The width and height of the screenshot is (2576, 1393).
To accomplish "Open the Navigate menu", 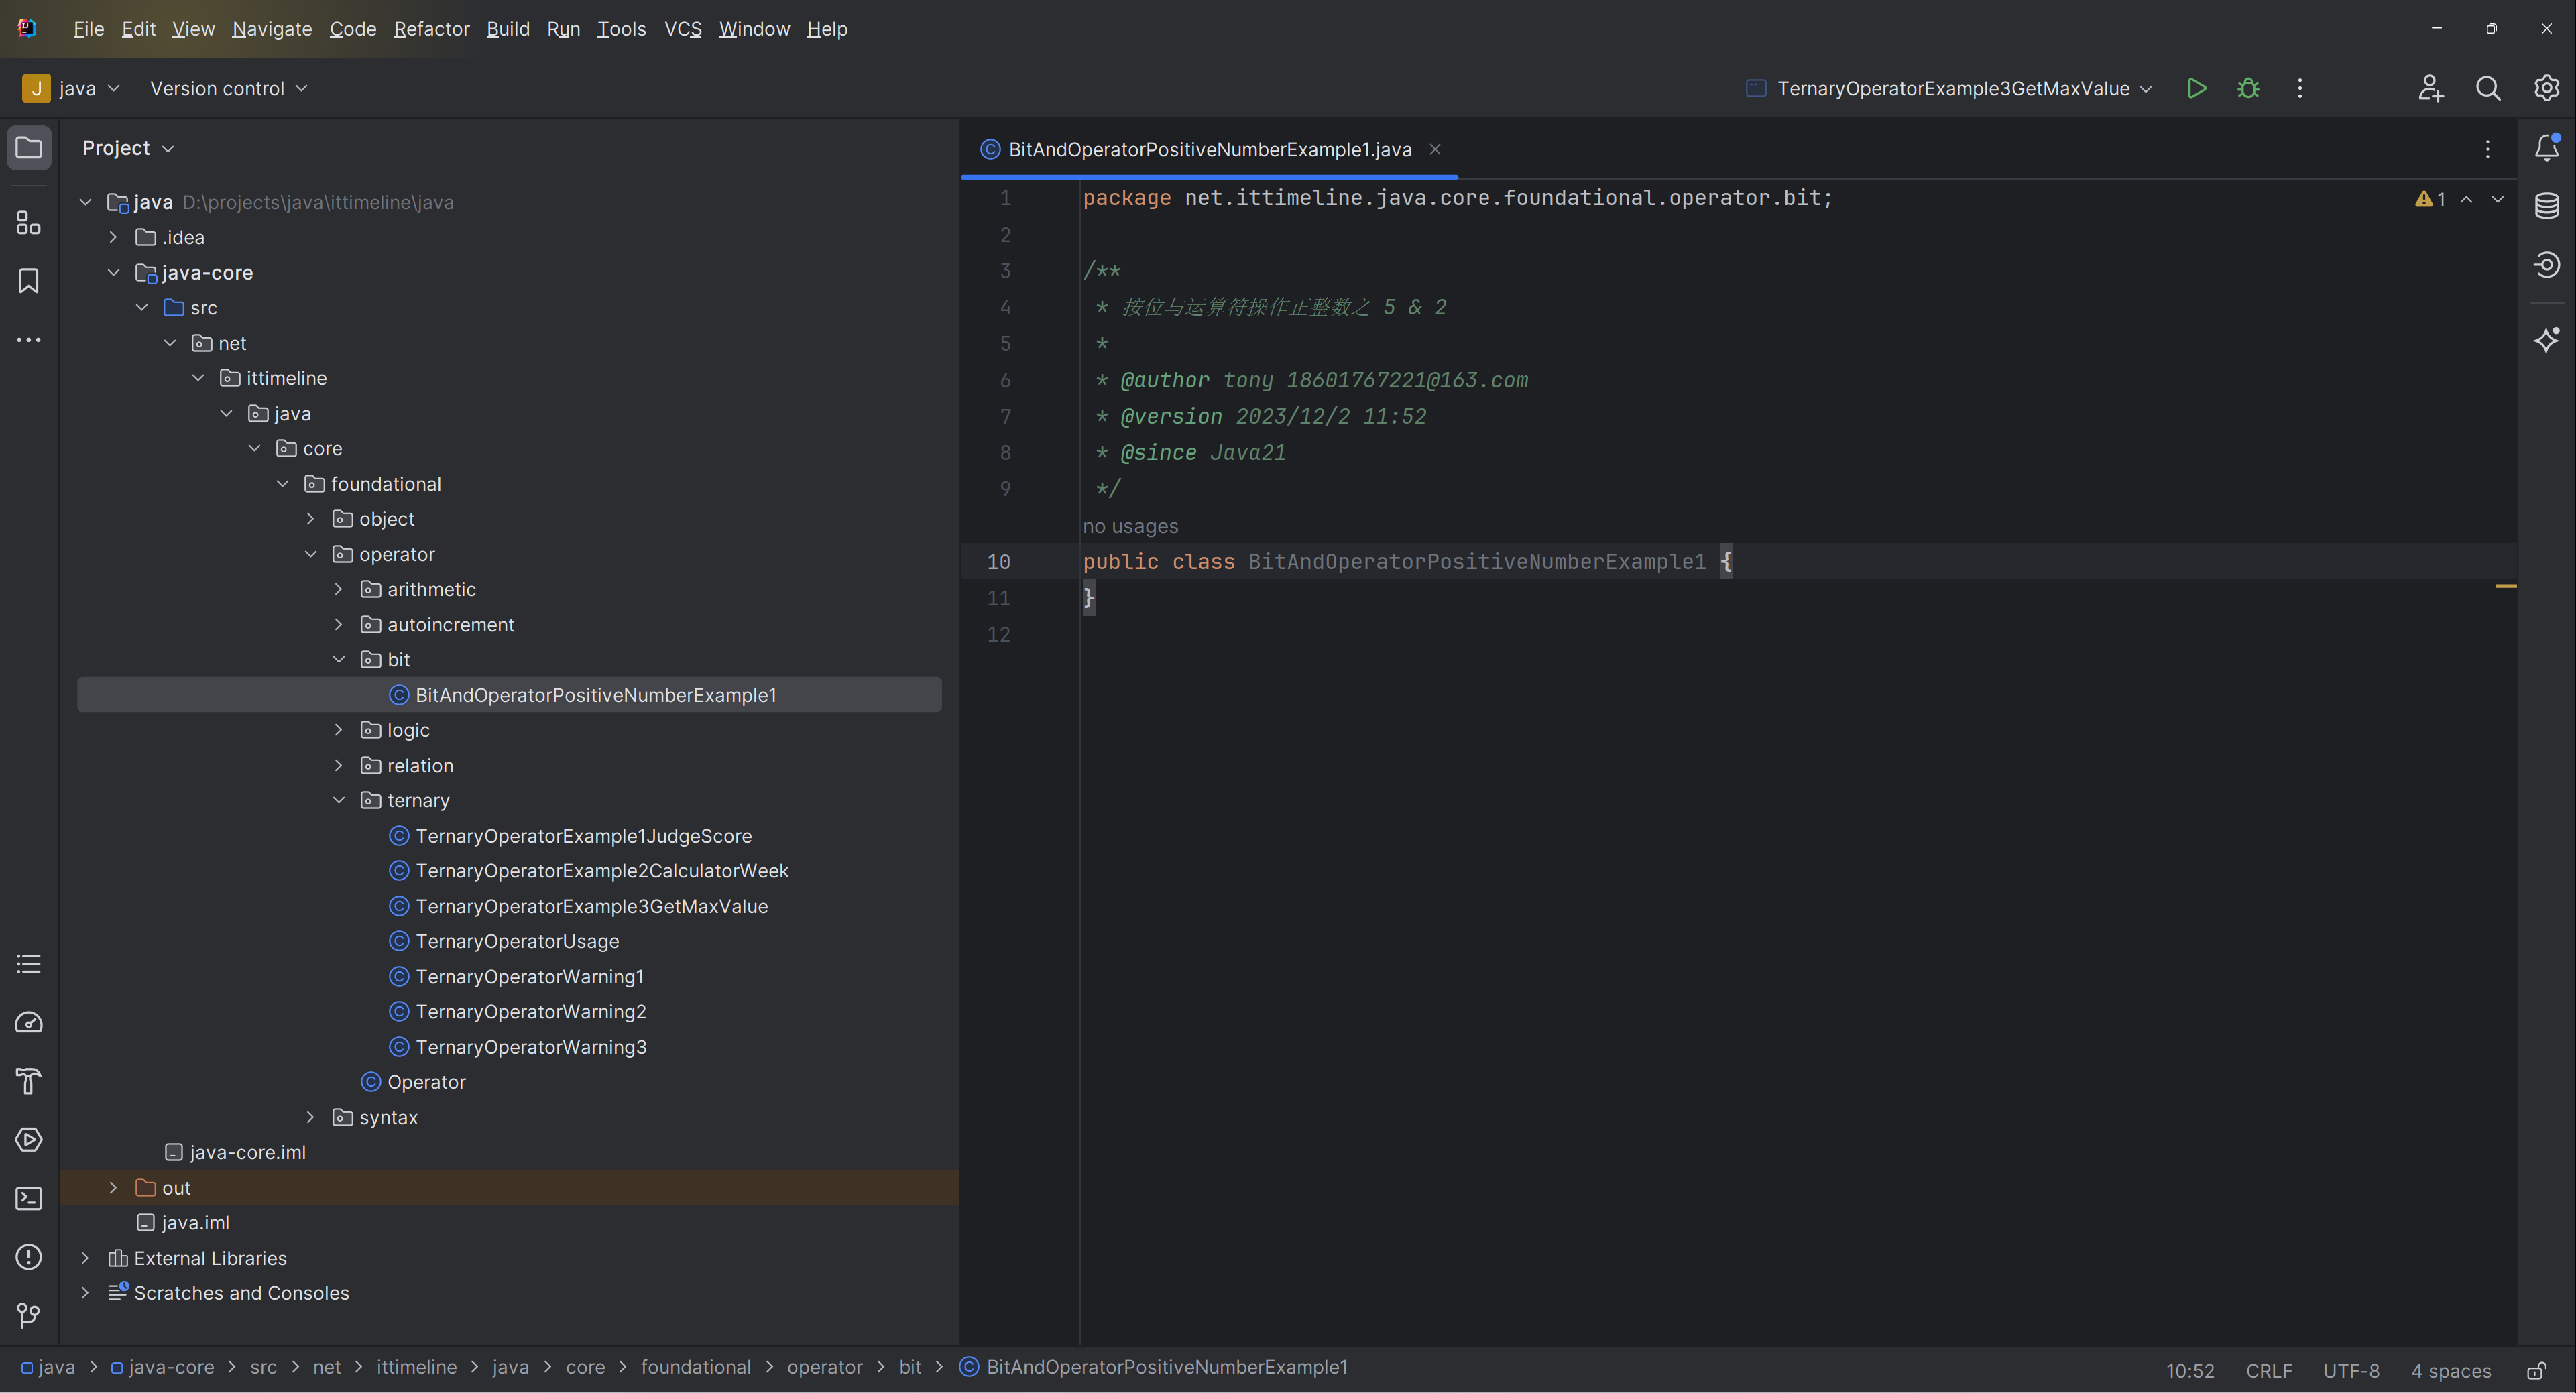I will pos(272,29).
